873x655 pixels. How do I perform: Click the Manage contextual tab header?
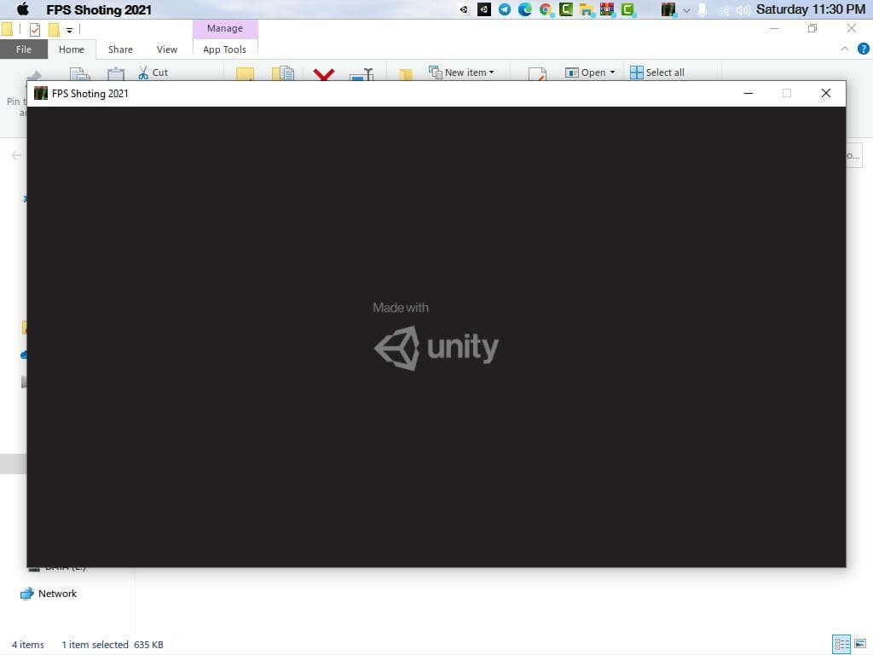point(225,28)
